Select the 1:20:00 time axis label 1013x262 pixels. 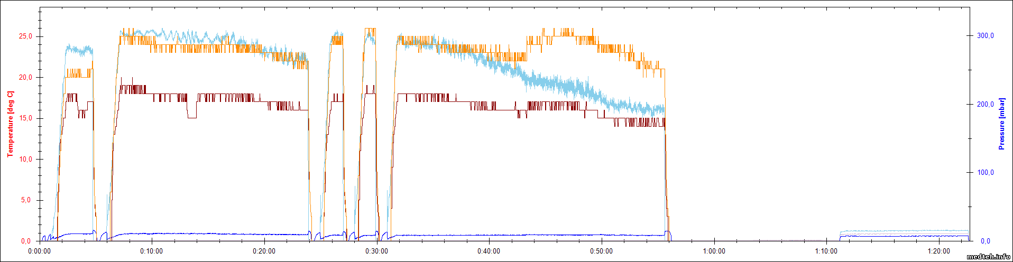coord(939,251)
